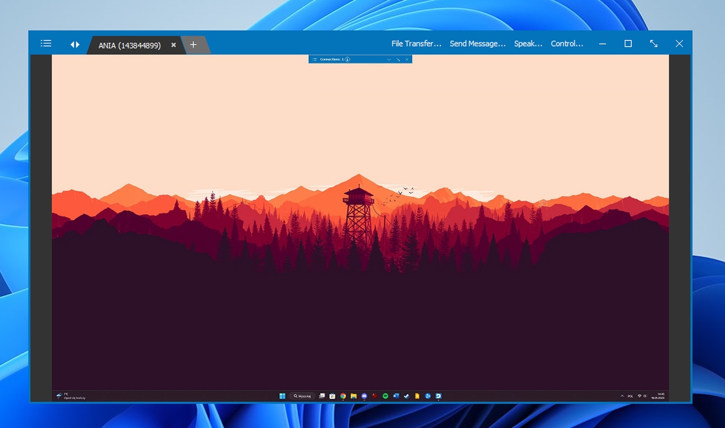
Task: Expand the remote system tray hidden icons
Action: 622,396
